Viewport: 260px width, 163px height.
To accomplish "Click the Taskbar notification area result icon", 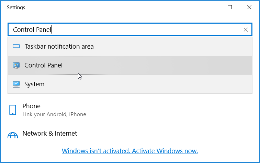I will (x=16, y=47).
